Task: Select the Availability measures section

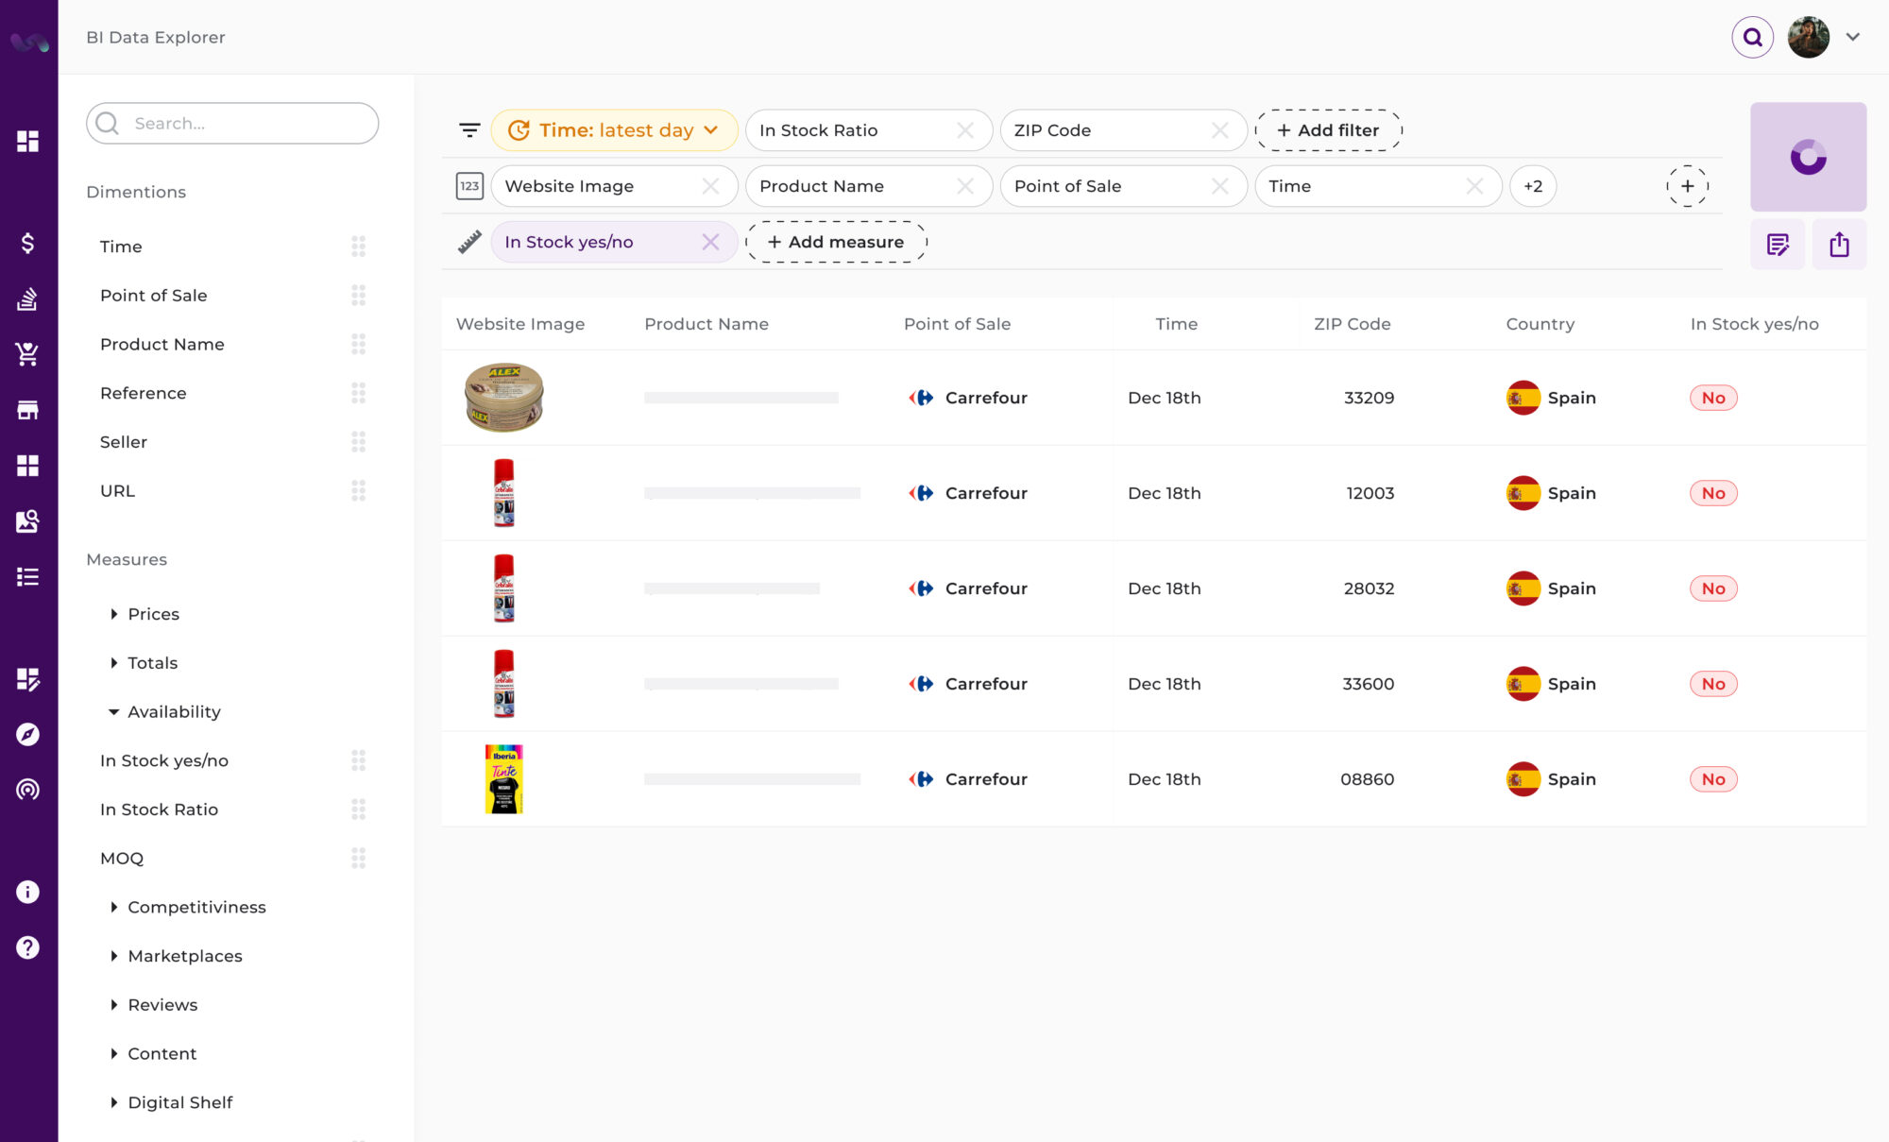Action: (173, 711)
